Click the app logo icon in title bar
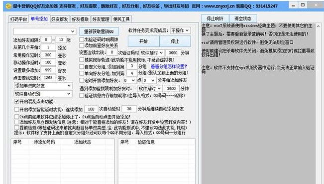Screen dimensions: 324x184 (8, 6)
